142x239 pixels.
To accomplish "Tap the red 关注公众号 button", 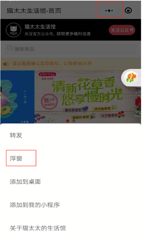I will (x=122, y=30).
